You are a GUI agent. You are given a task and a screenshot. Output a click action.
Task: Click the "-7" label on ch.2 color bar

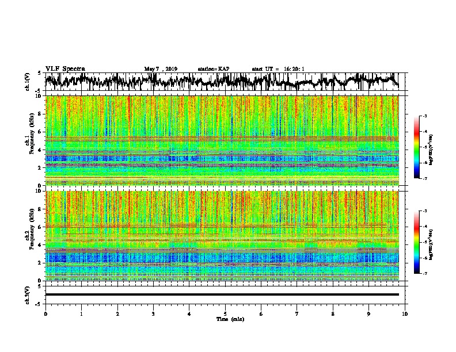point(425,274)
